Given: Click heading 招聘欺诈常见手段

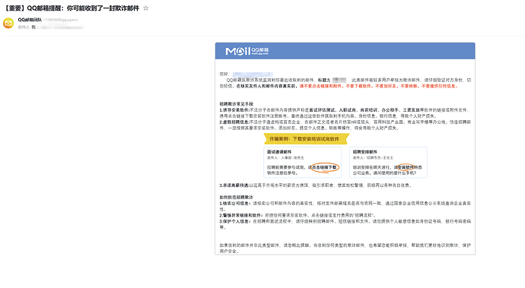Looking at the screenshot, I should pyautogui.click(x=237, y=104).
